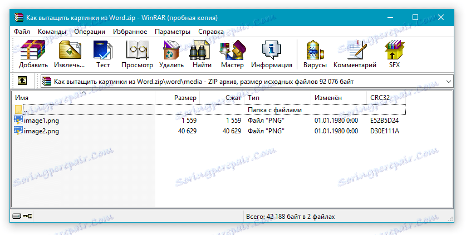The image size is (466, 235).
Task: Open the Файл menu
Action: (x=22, y=32)
